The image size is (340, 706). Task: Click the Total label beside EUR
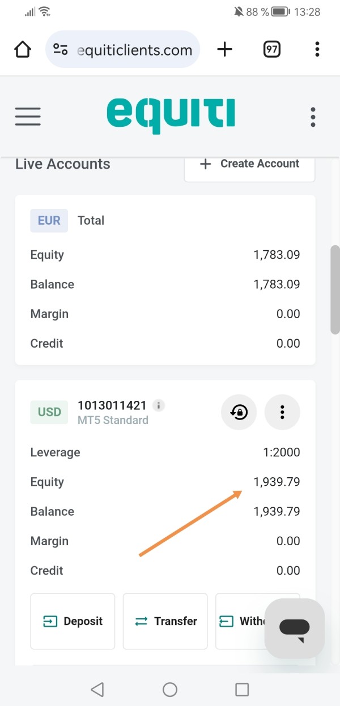91,220
